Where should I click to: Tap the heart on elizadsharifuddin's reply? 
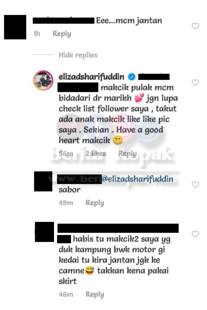pyautogui.click(x=195, y=83)
